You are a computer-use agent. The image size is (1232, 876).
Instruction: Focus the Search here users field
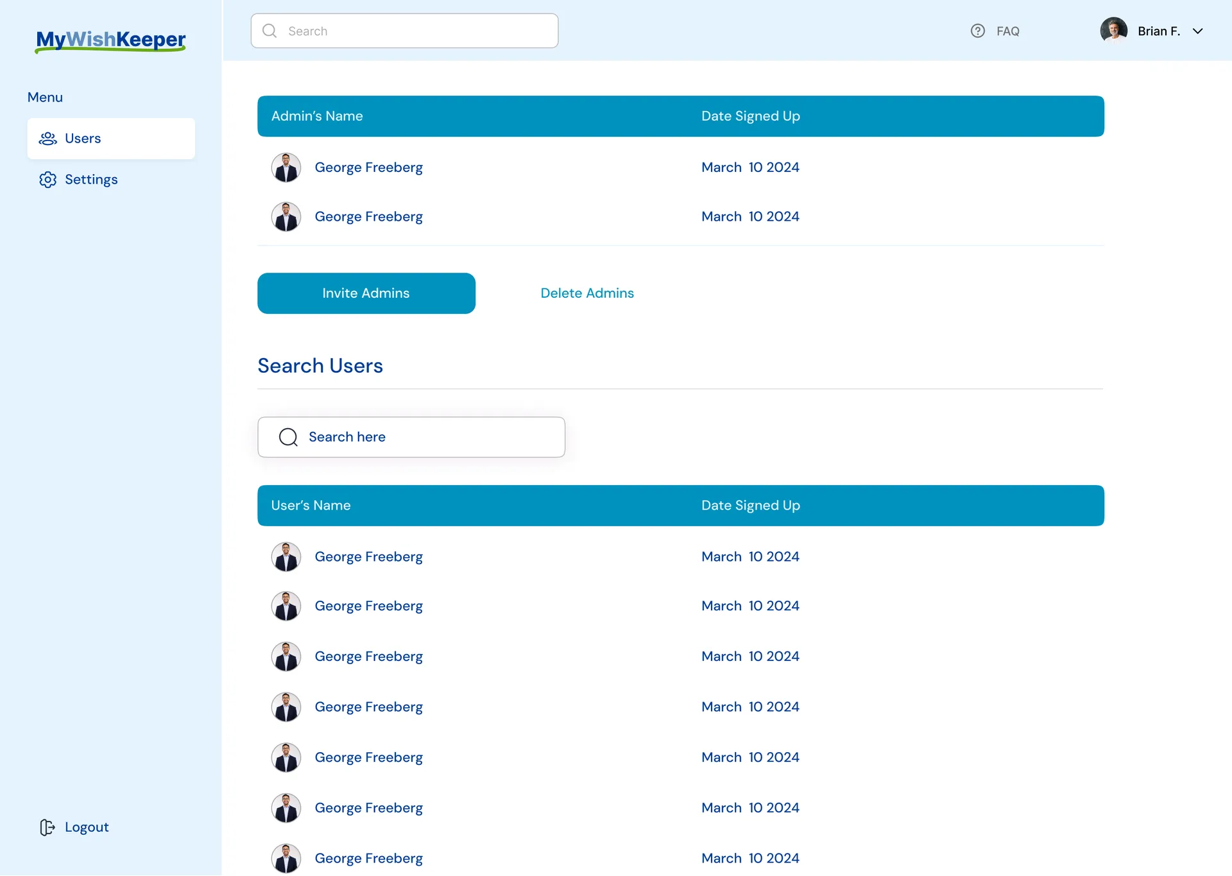click(x=411, y=437)
